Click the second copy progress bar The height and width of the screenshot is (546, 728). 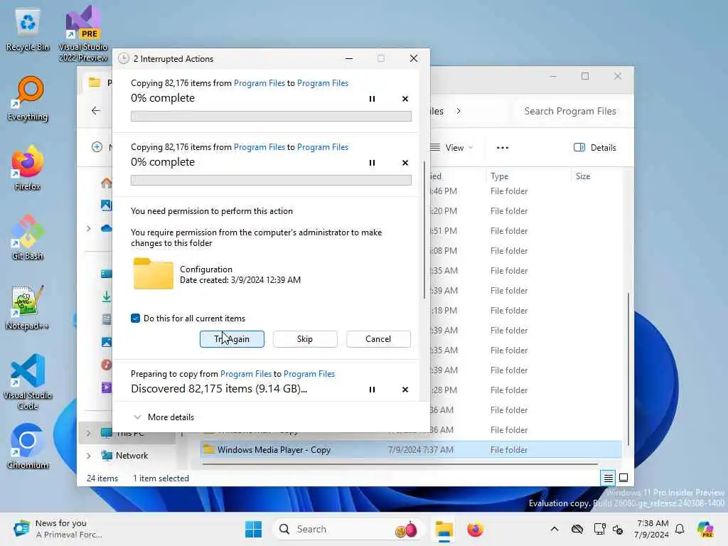pos(271,180)
